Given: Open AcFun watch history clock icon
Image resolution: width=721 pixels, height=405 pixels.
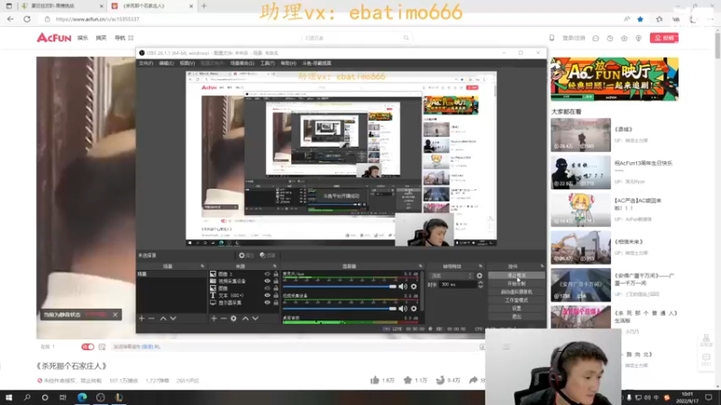Looking at the screenshot, I should pyautogui.click(x=610, y=38).
